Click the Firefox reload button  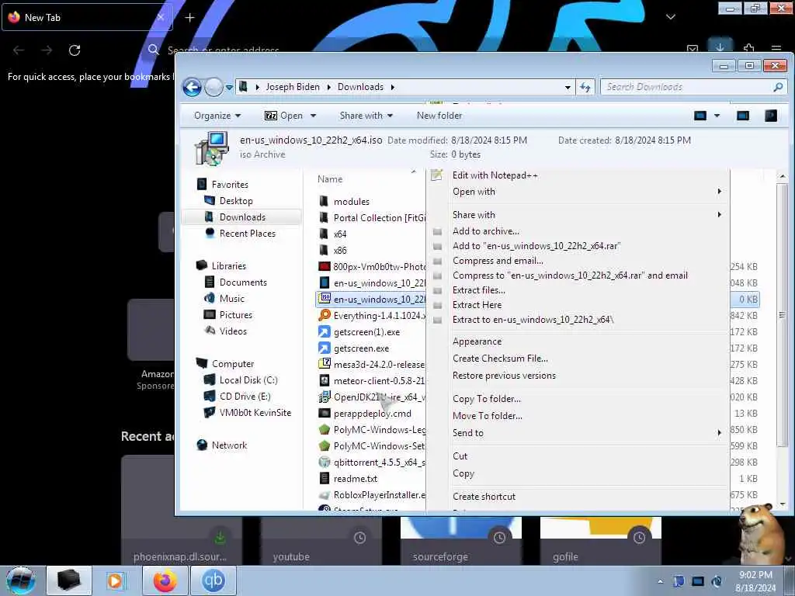point(75,50)
